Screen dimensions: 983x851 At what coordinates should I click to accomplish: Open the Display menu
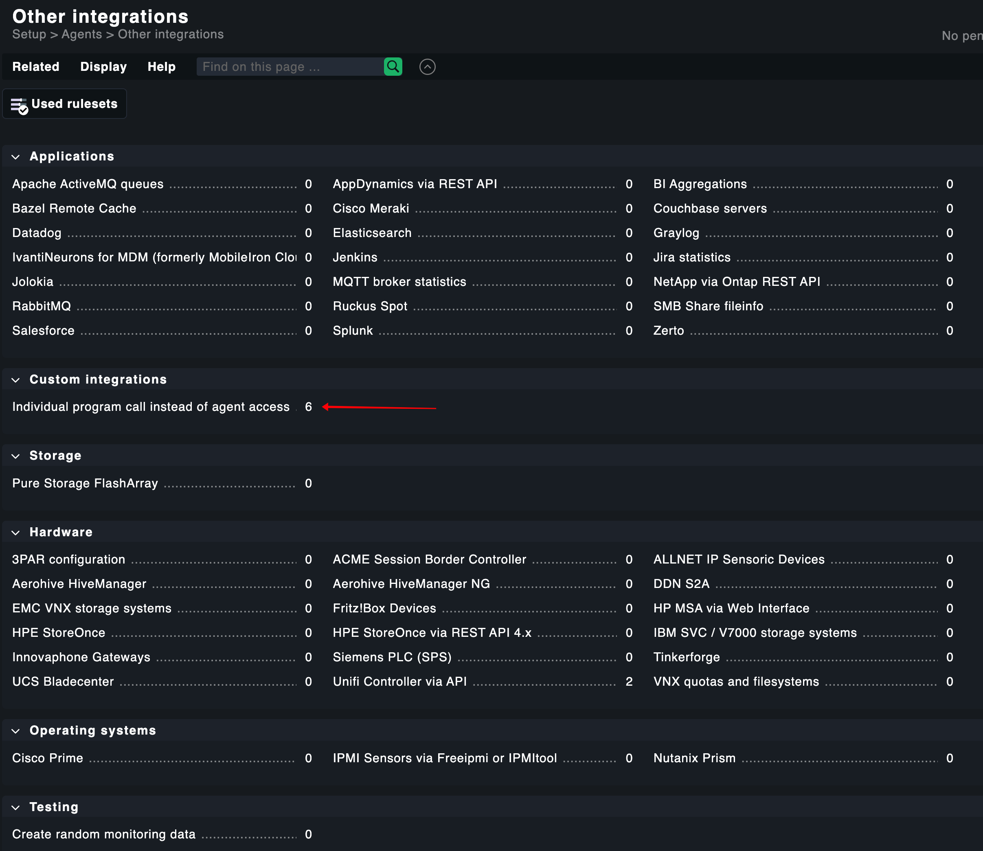coord(103,66)
